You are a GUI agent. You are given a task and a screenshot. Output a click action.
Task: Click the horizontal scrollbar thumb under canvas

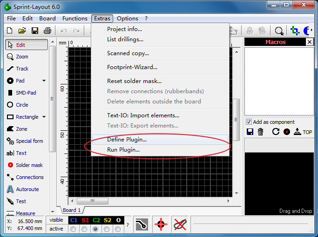tap(93, 201)
